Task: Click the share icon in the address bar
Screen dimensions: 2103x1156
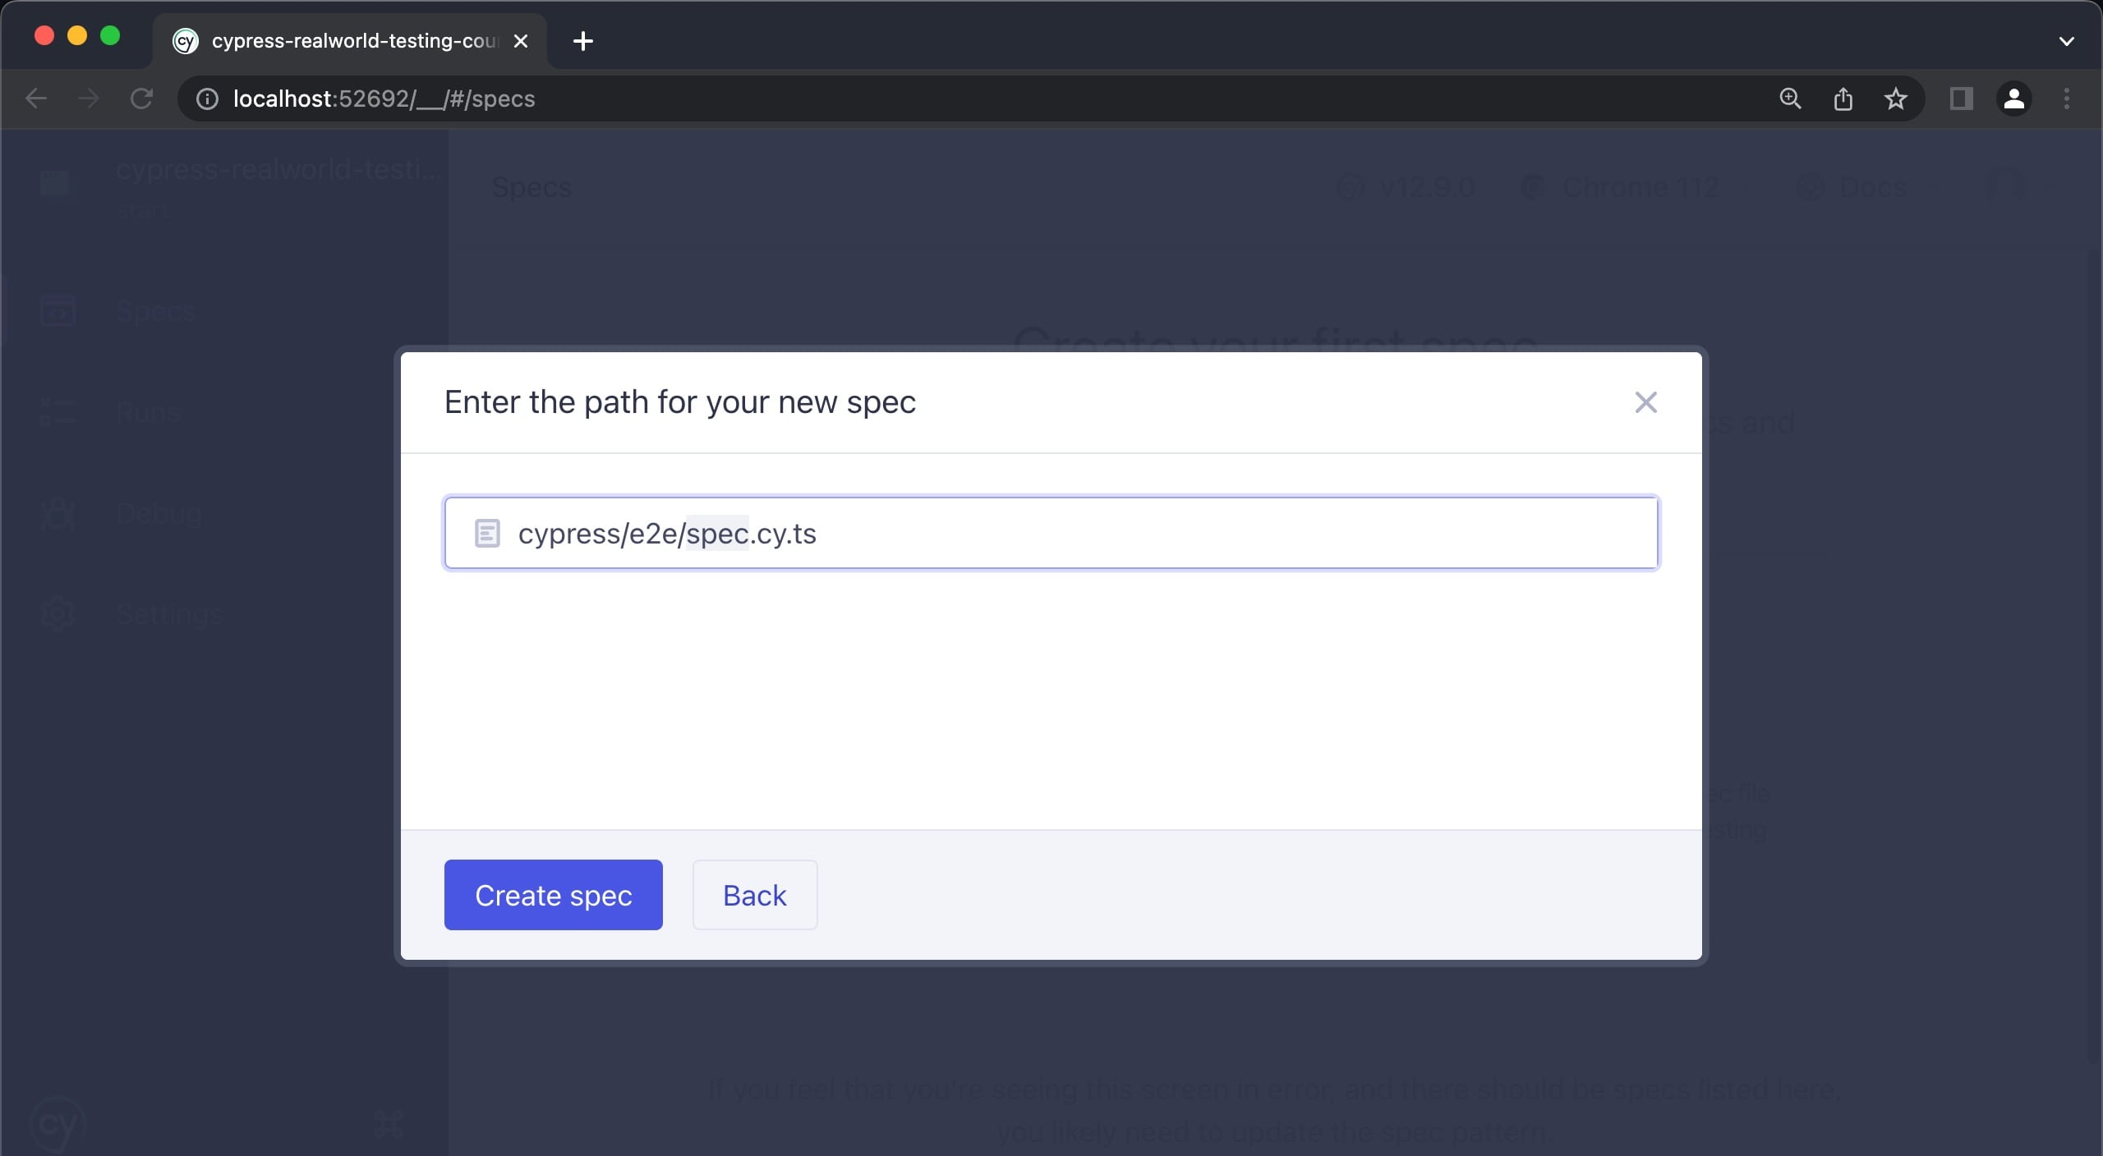Action: coord(1843,99)
